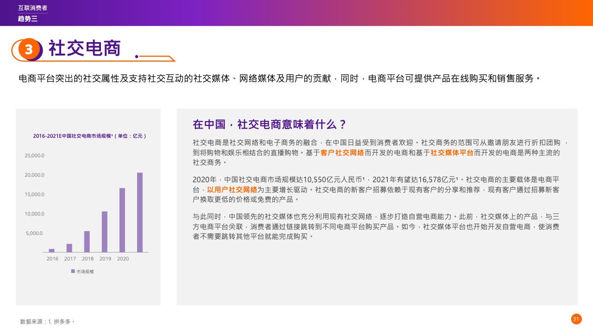Click the header label 趋势三
593x333 pixels.
(27, 18)
